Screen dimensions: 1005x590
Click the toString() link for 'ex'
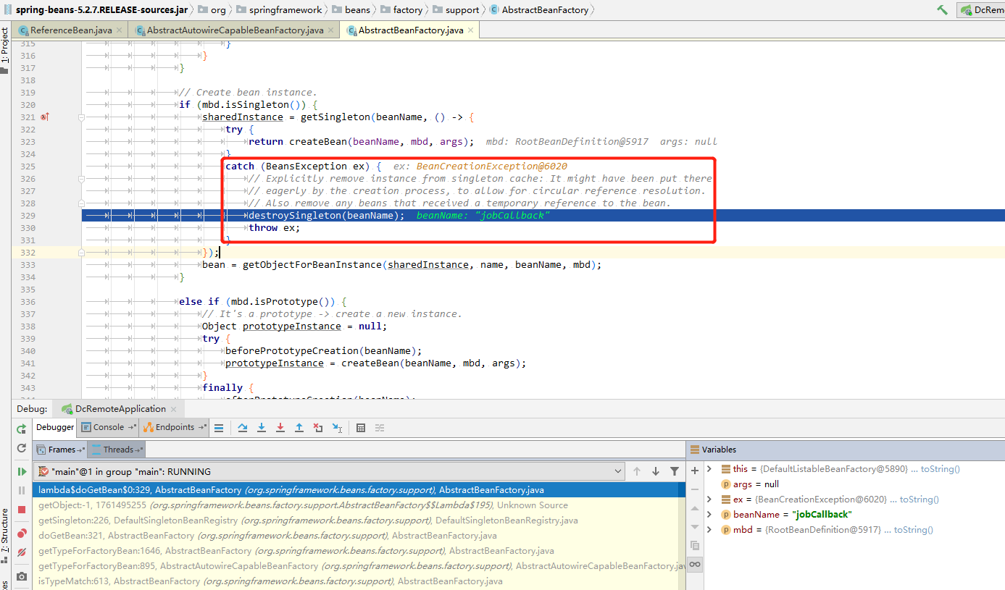tap(919, 500)
